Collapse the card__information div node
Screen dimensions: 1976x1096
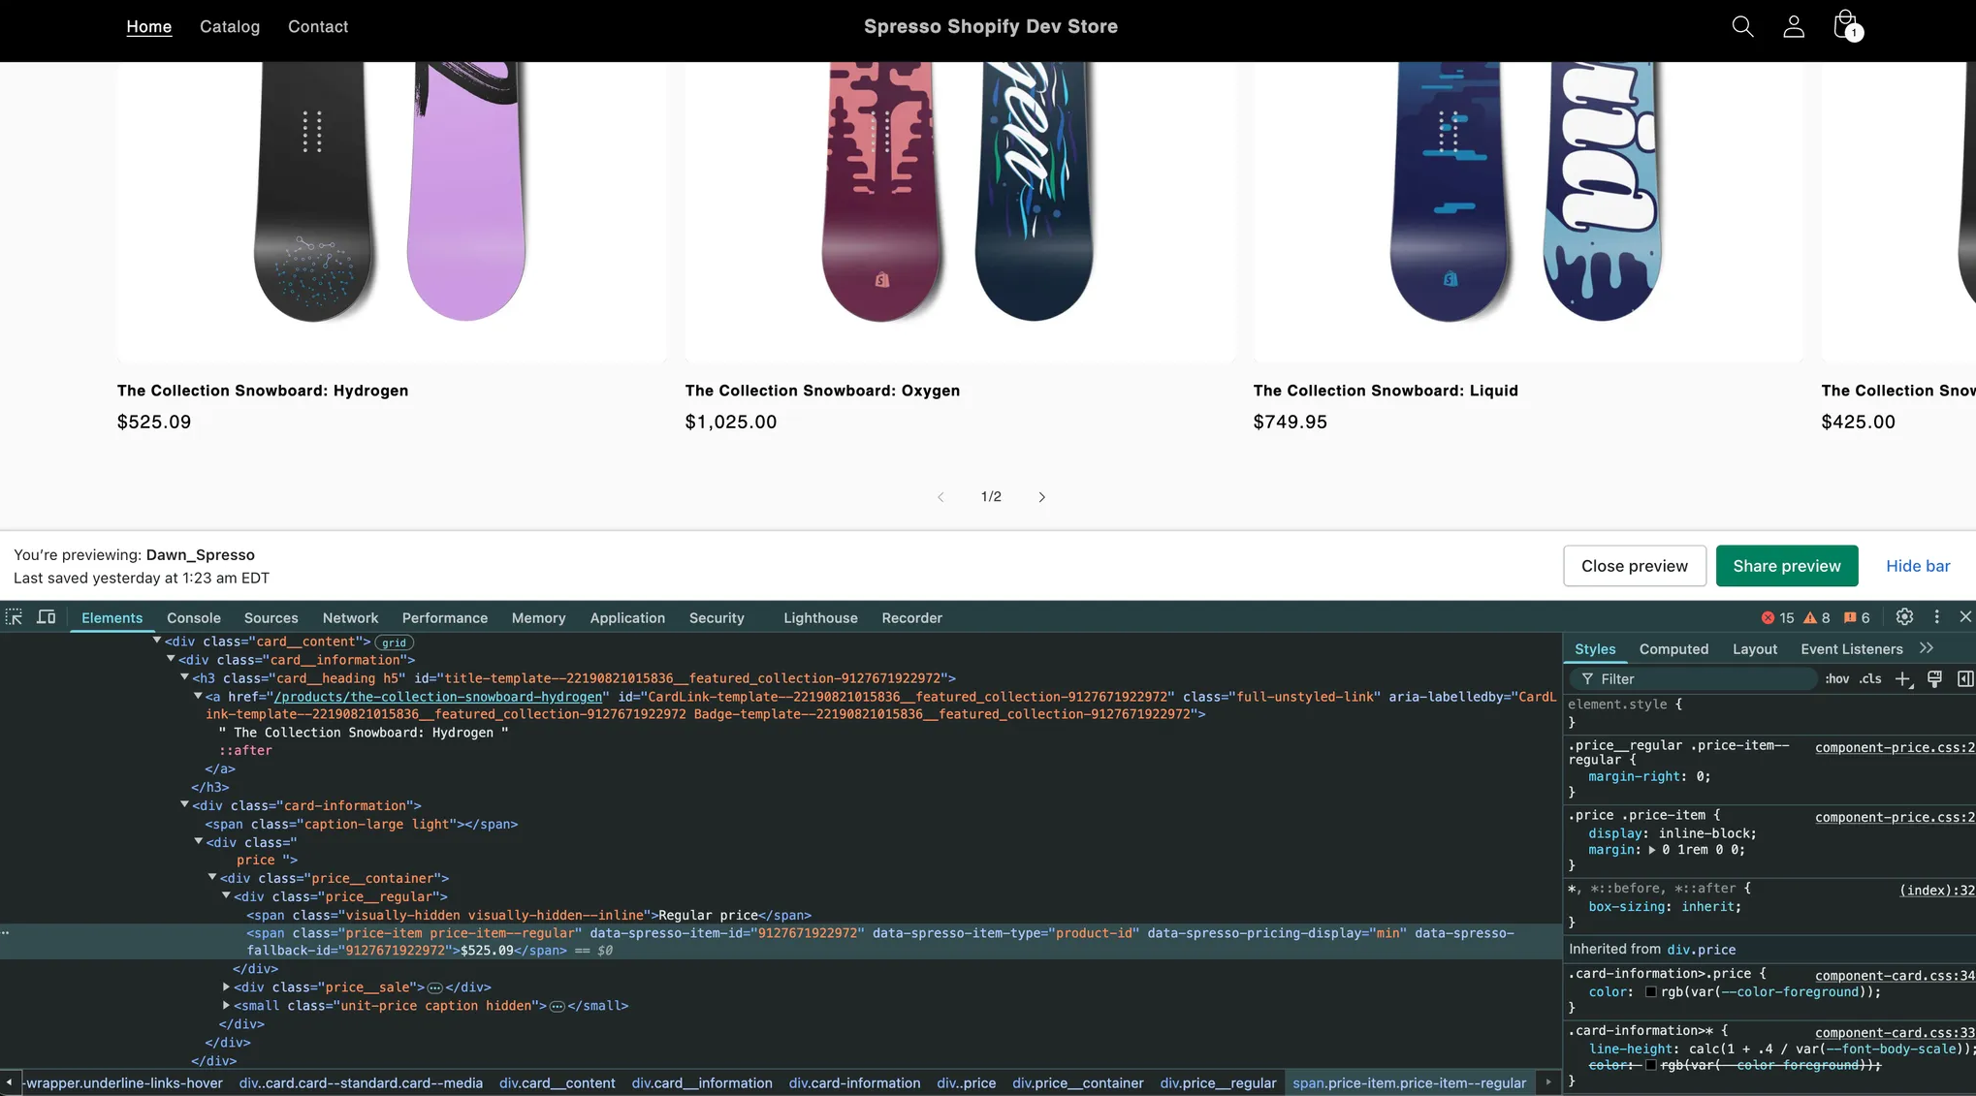pyautogui.click(x=171, y=659)
